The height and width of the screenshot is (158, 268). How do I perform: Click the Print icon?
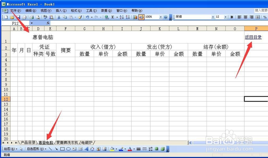click(32, 17)
